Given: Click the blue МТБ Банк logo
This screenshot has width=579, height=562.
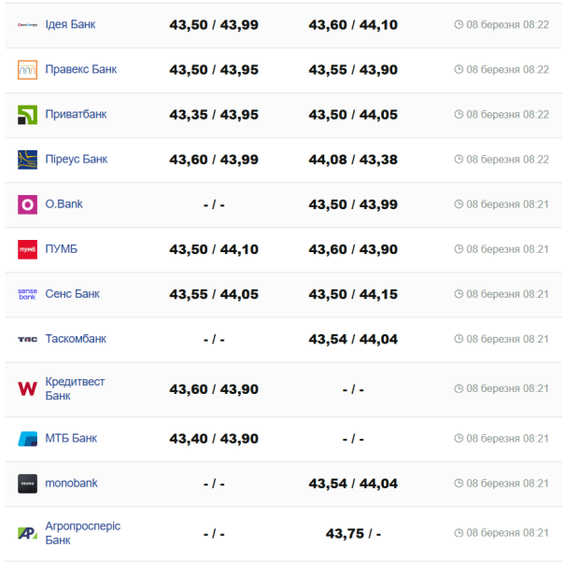Looking at the screenshot, I should (27, 439).
